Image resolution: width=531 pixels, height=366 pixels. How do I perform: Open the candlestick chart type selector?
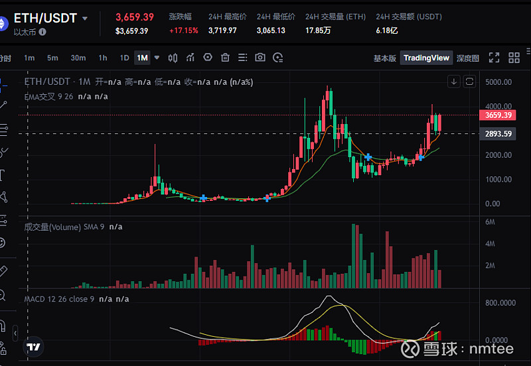click(x=173, y=58)
